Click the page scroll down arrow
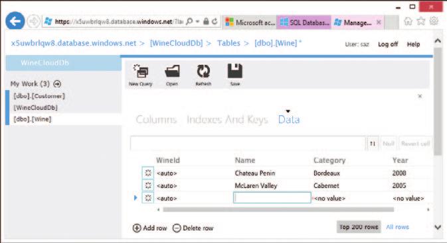Image resolution: width=447 pixels, height=243 pixels. tap(438, 227)
